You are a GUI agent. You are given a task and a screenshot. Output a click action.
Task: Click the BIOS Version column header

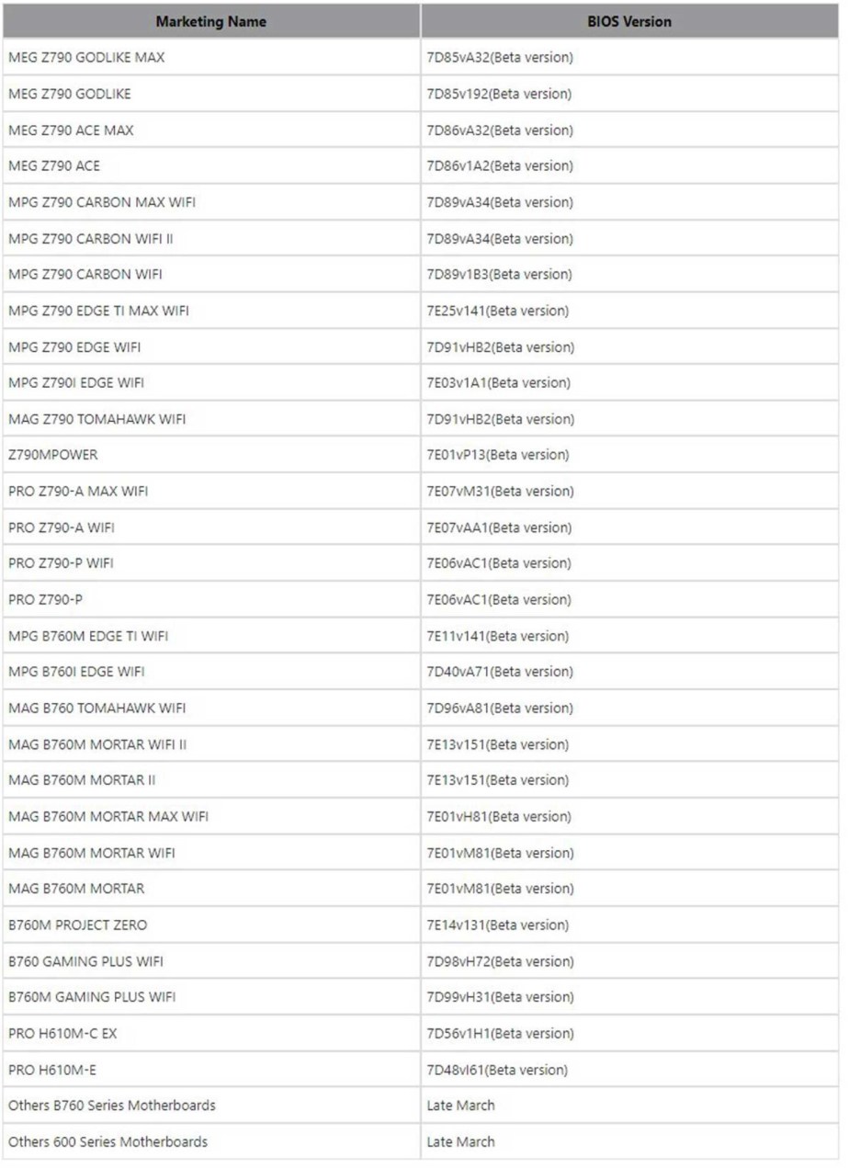[630, 21]
